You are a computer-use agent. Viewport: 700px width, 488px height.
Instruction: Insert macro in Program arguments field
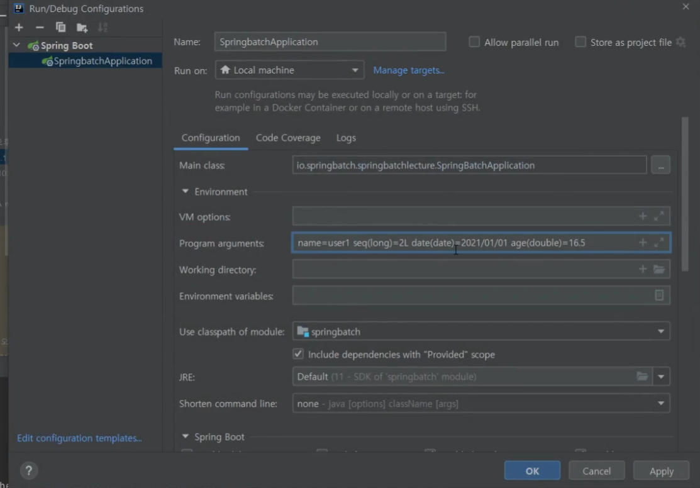[643, 243]
